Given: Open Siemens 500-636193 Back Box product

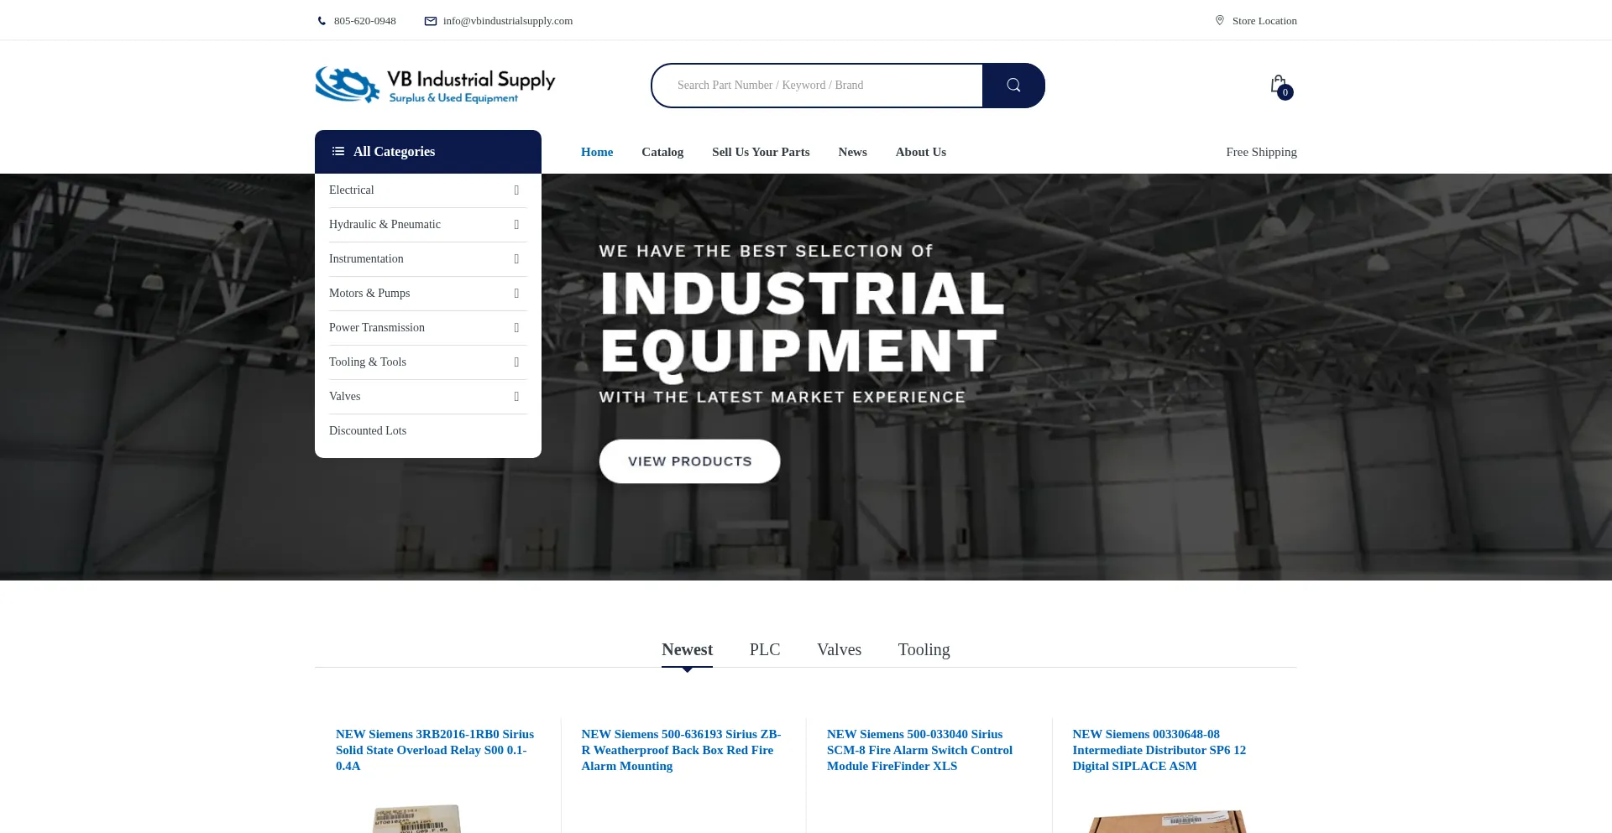Looking at the screenshot, I should (681, 750).
